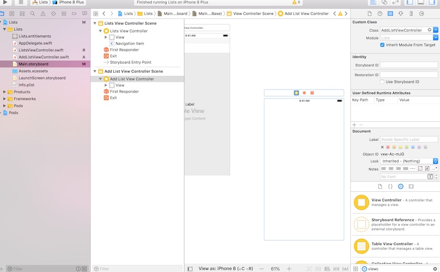440x272 pixels.
Task: Open the Report navigator speech-bubble icon
Action: pyautogui.click(x=84, y=13)
